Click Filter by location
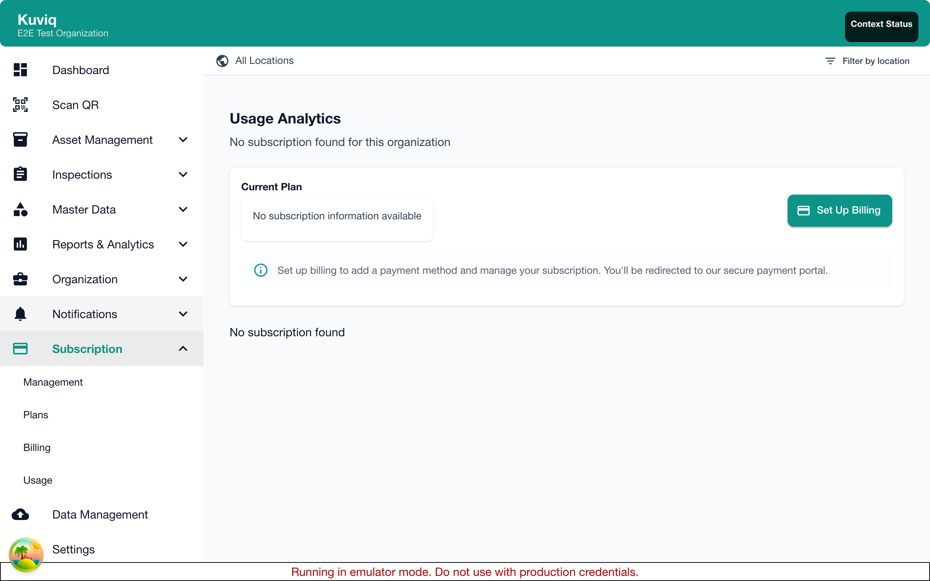The image size is (930, 581). coord(868,61)
